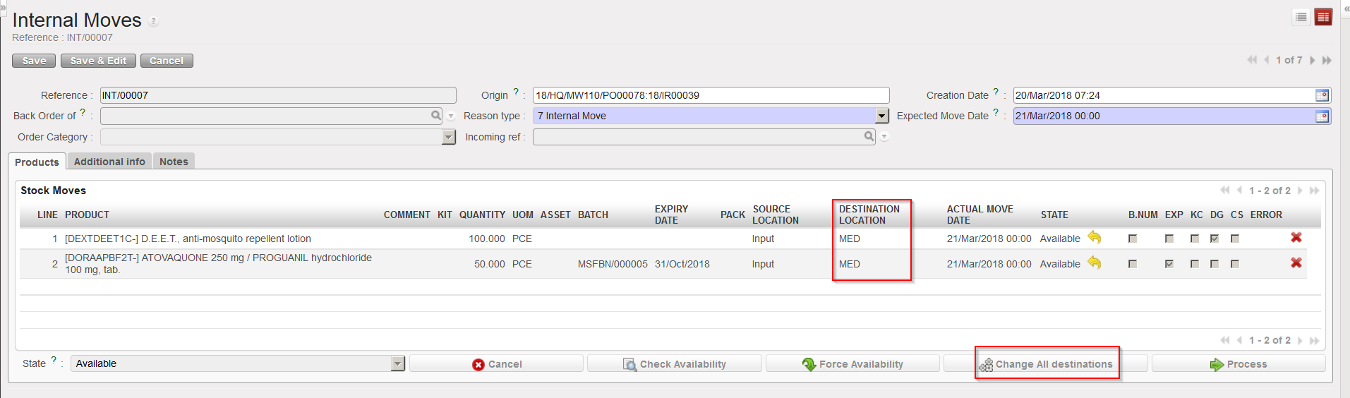This screenshot has height=398, width=1350.
Task: Open the Additional info tab
Action: (109, 162)
